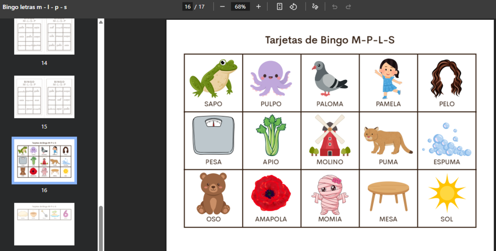Click the word MOLINO

[x=329, y=162]
